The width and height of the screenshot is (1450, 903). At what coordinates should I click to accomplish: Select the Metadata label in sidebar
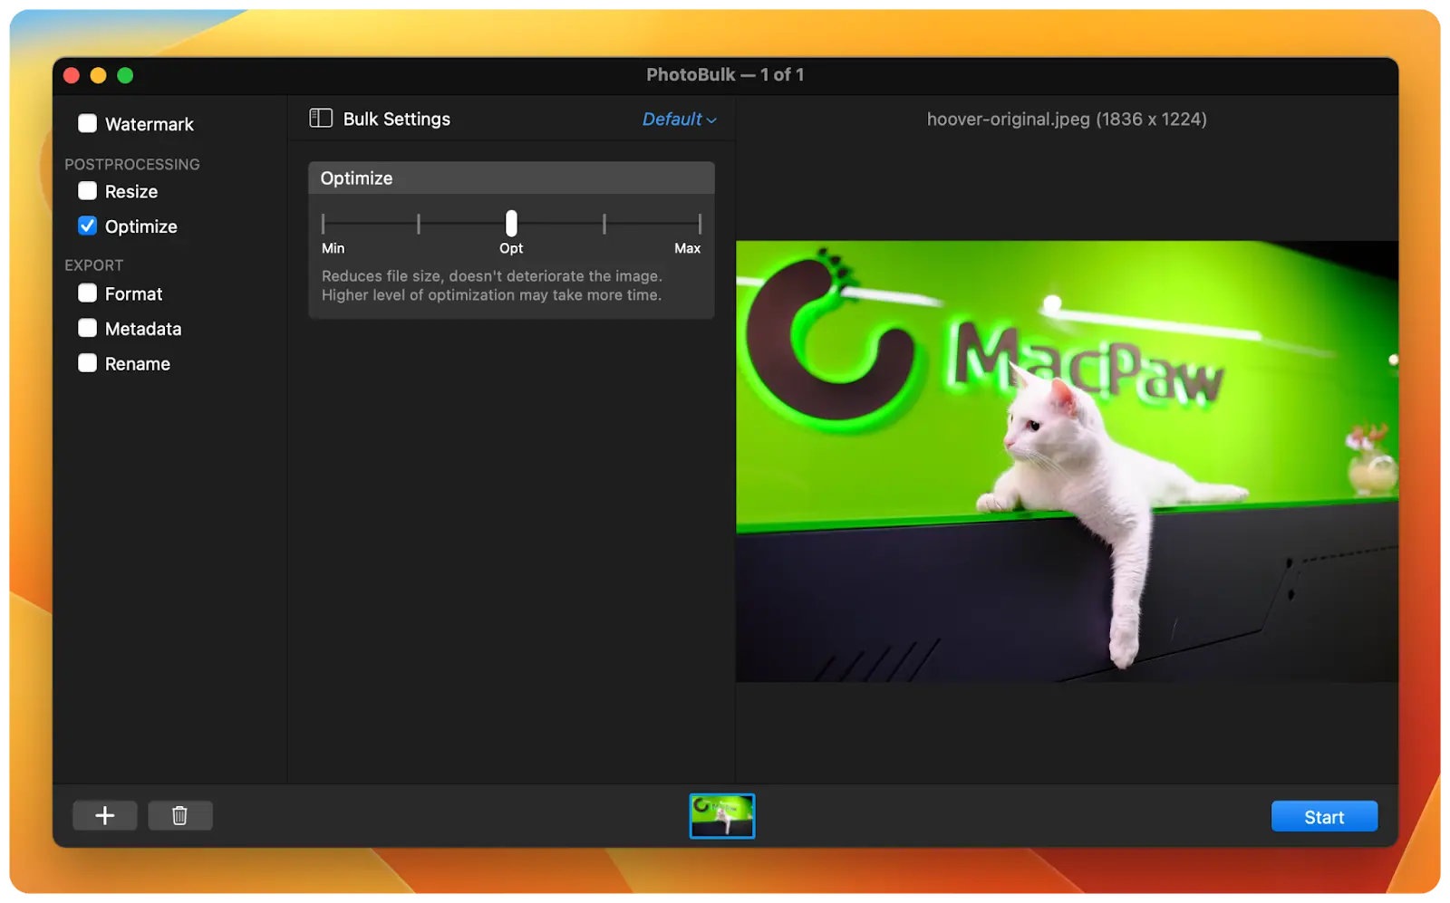(143, 329)
